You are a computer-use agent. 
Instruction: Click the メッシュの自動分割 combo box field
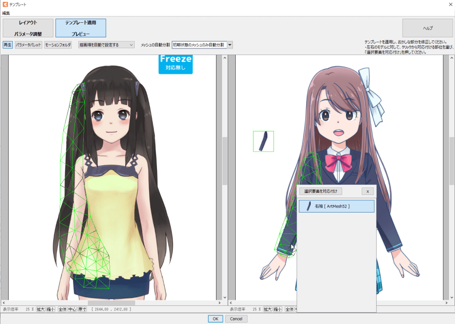click(199, 45)
